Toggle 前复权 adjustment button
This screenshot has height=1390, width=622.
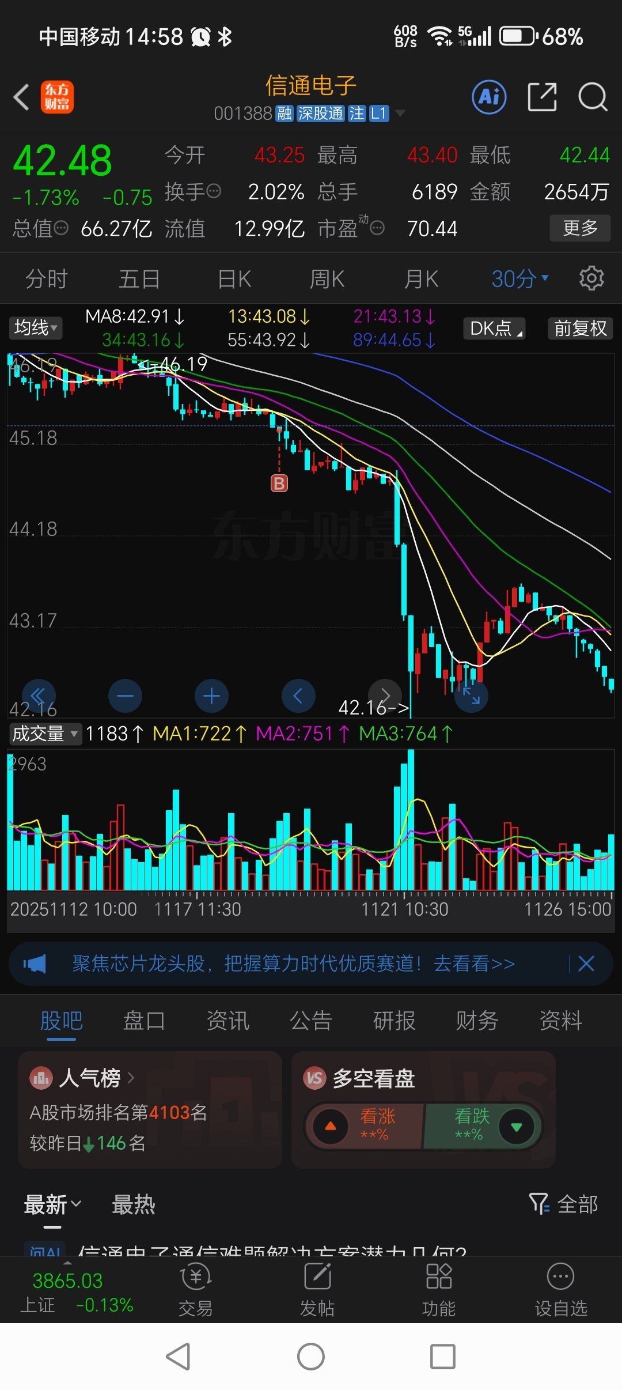coord(580,328)
